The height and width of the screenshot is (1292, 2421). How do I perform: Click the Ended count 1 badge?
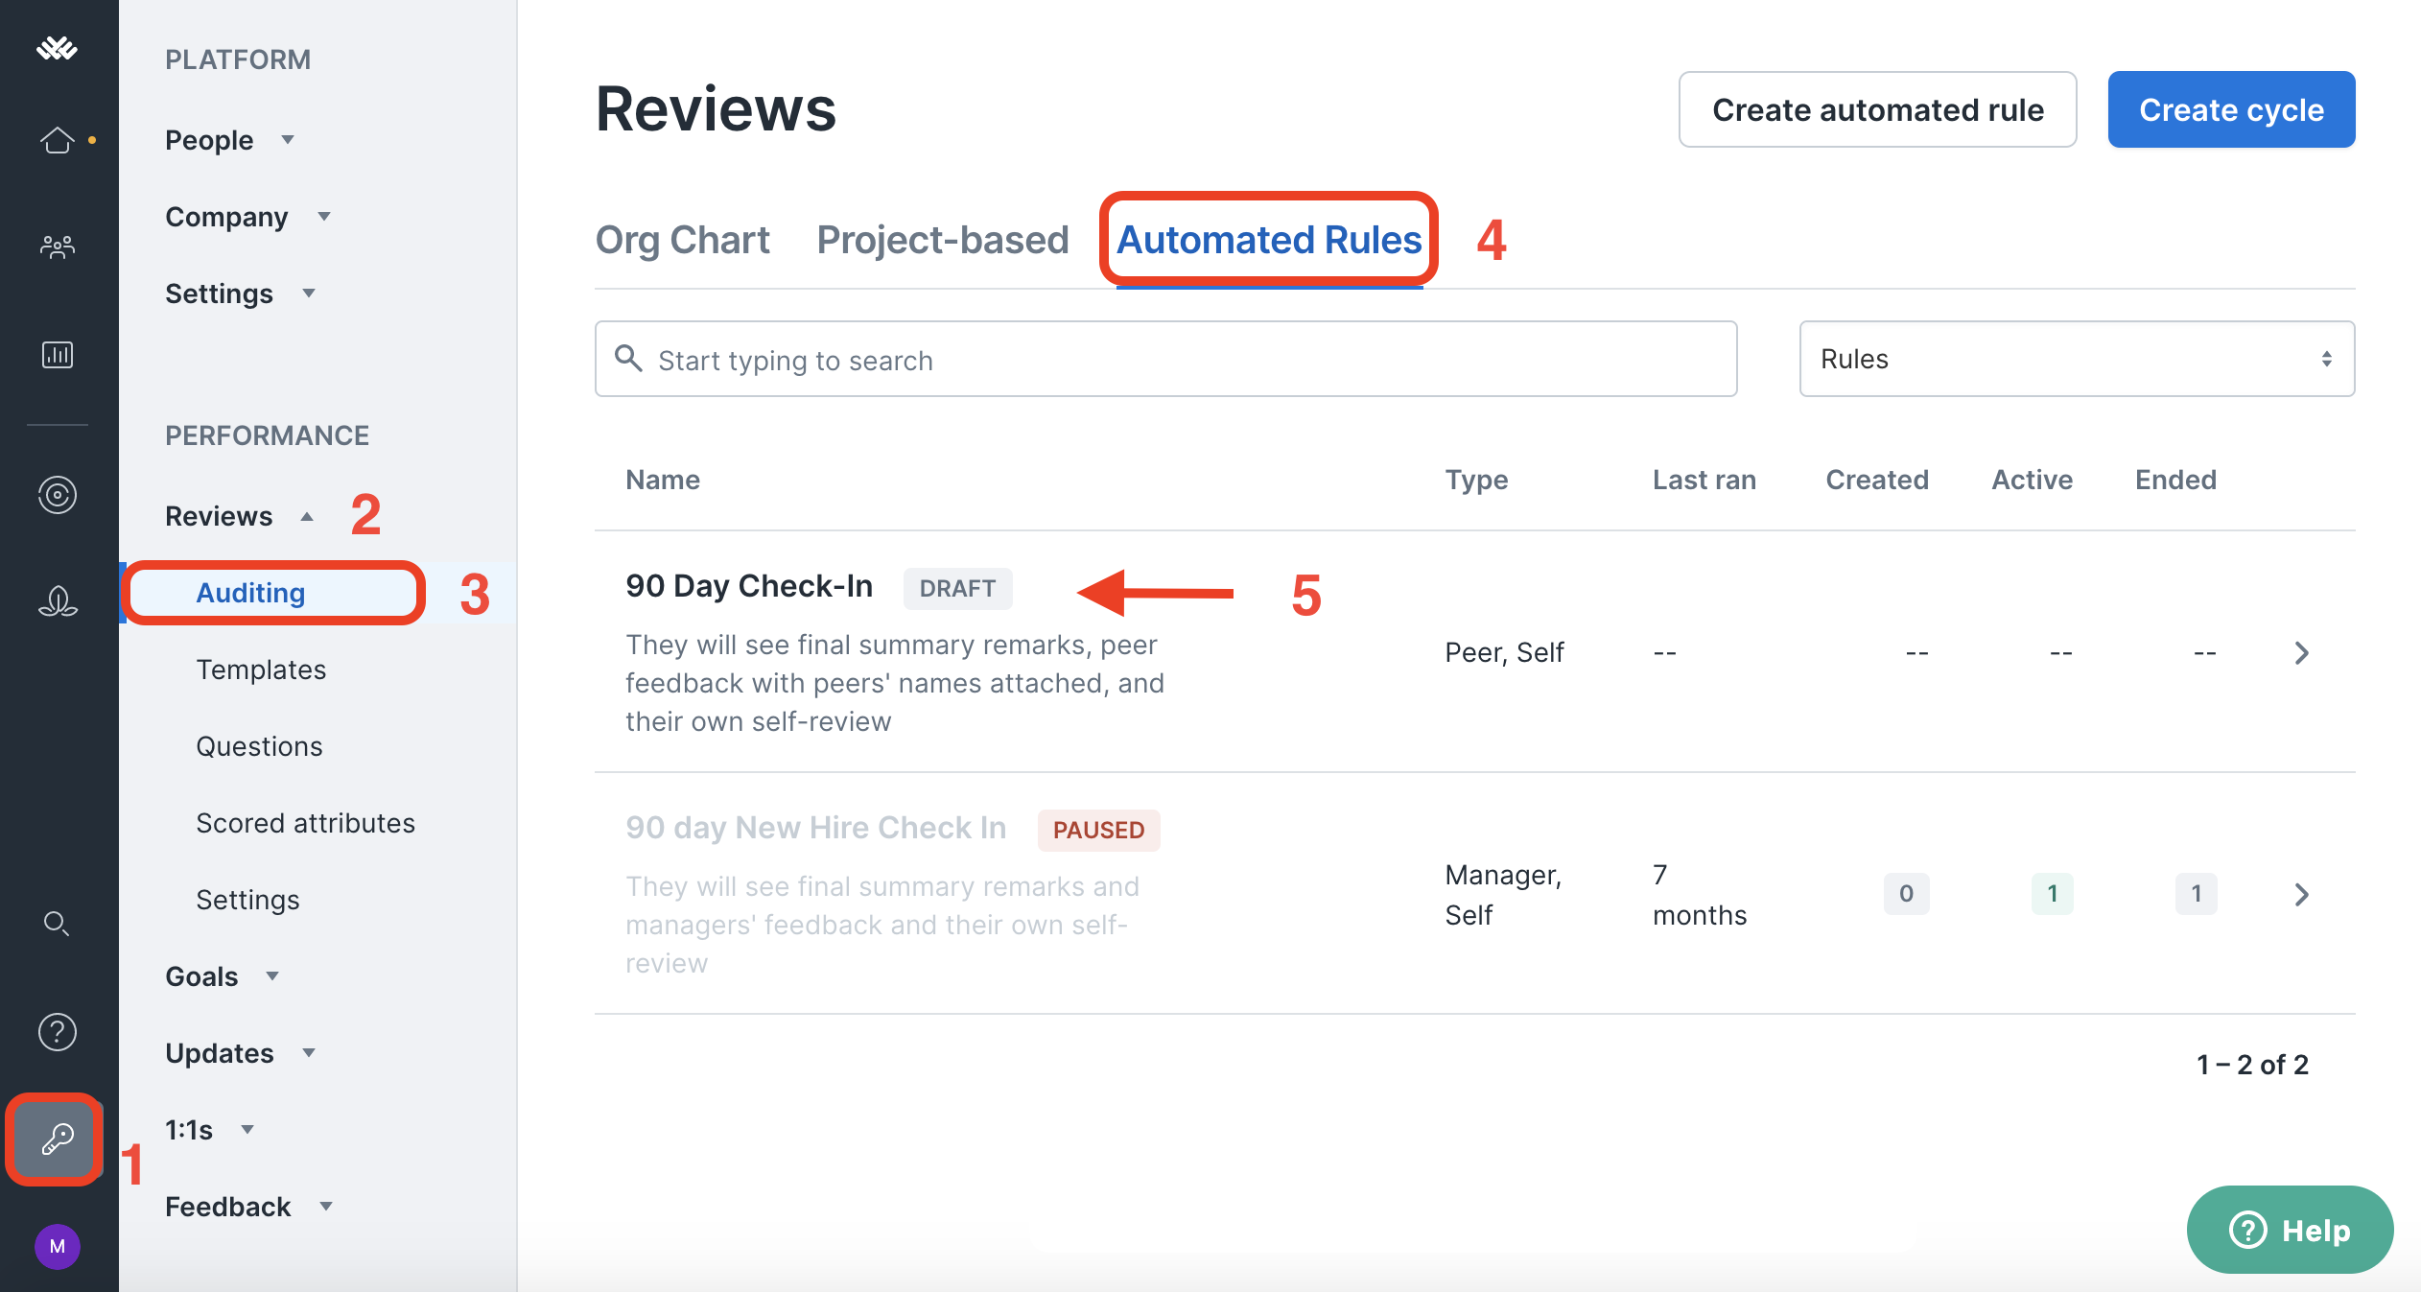(2196, 894)
